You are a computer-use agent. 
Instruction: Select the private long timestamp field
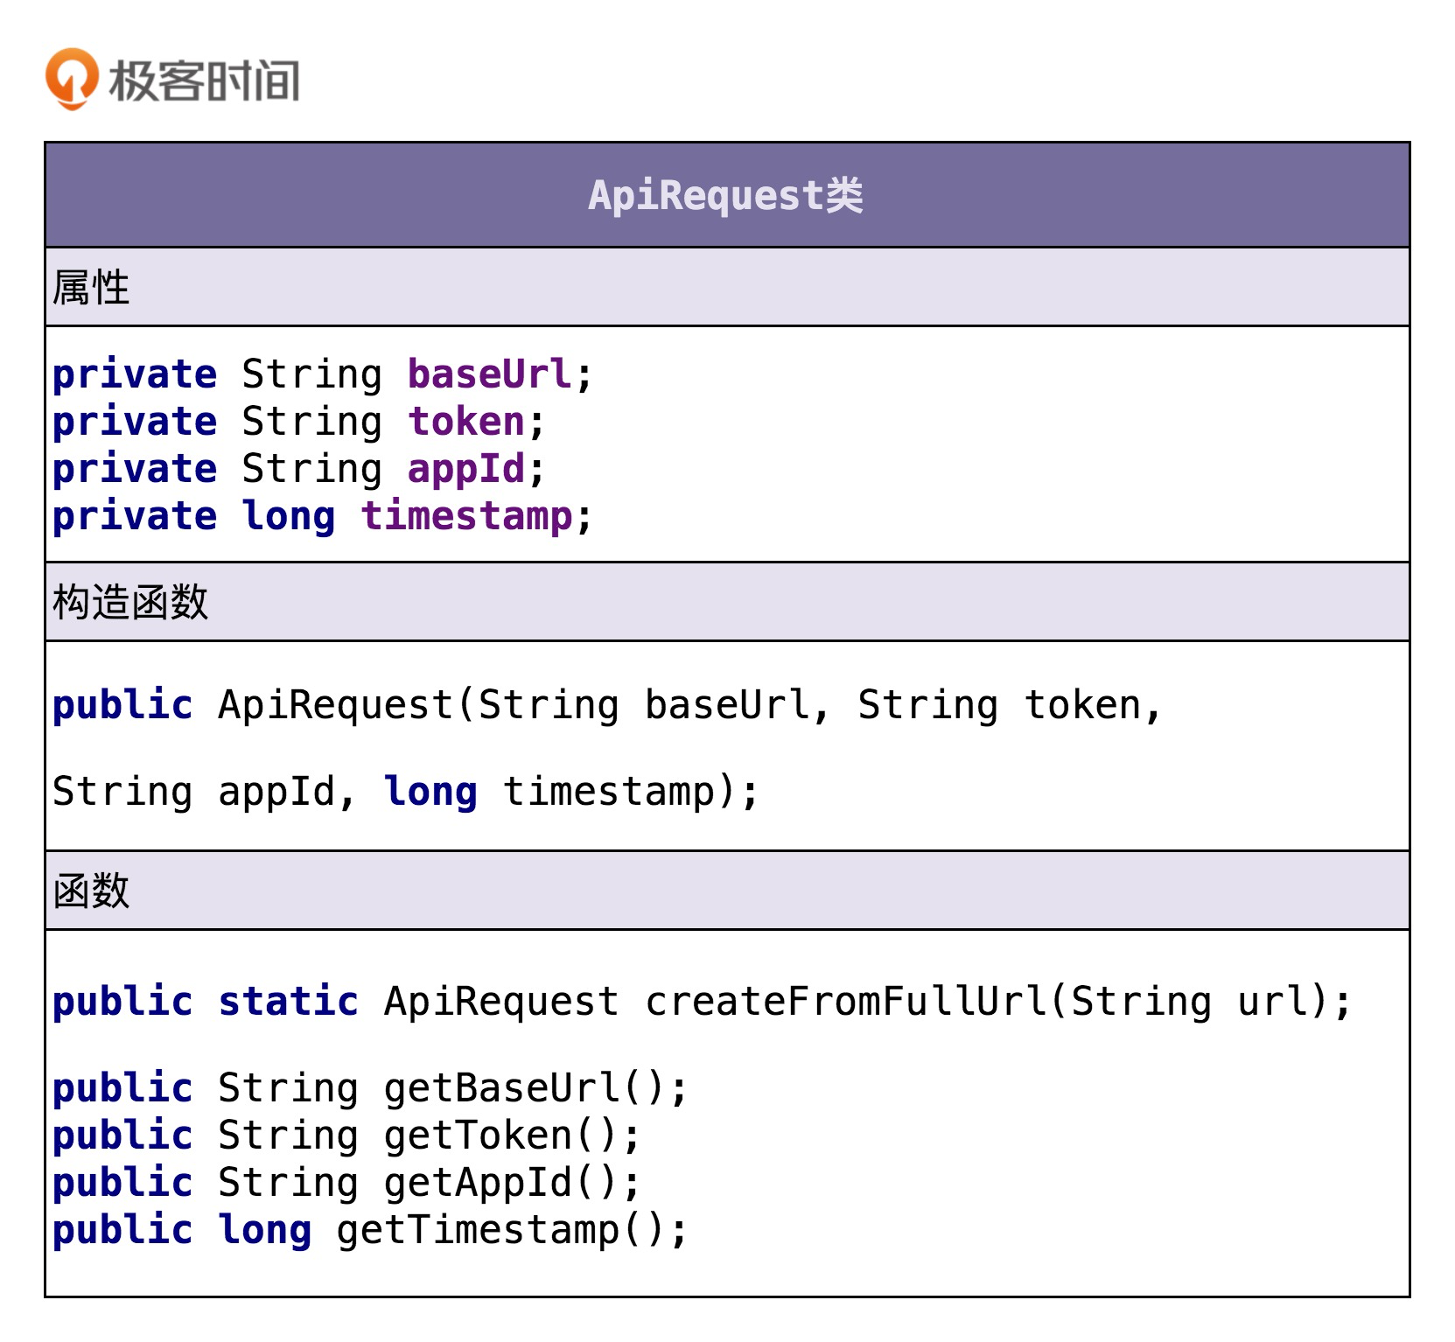[x=322, y=516]
